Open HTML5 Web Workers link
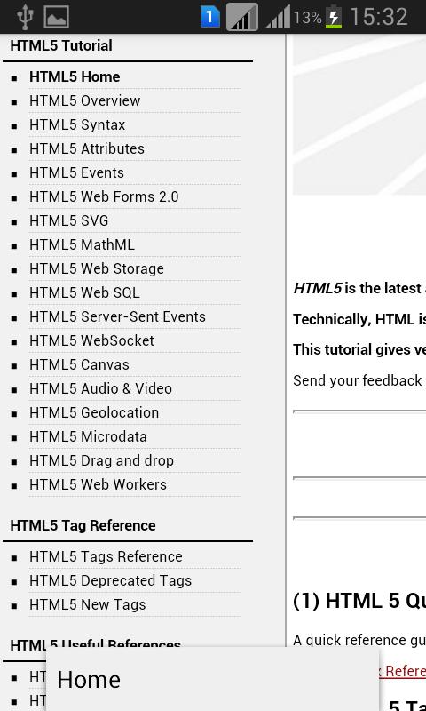Image resolution: width=426 pixels, height=711 pixels. coord(99,485)
